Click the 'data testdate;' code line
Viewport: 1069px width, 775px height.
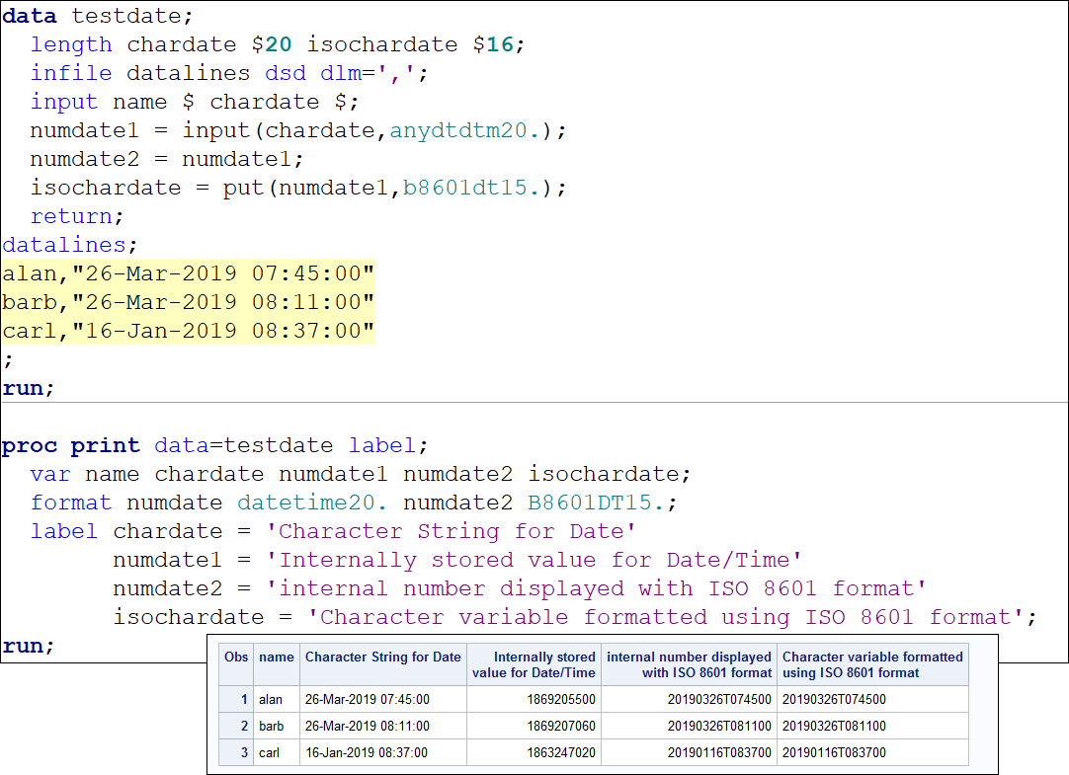[98, 16]
